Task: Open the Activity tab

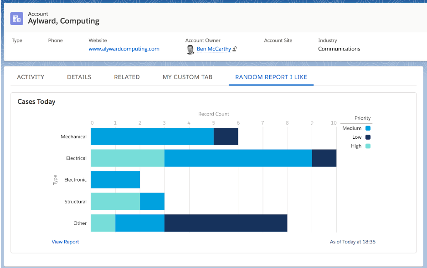Action: [x=31, y=77]
